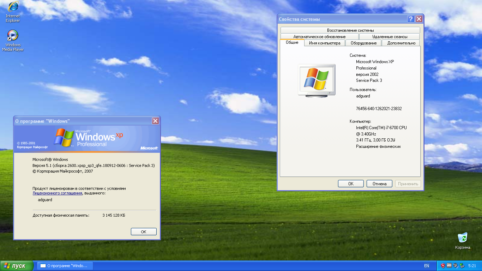Click the Отмена button

point(379,183)
